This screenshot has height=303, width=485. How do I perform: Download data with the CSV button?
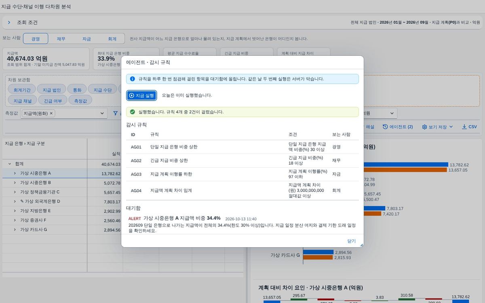470,127
